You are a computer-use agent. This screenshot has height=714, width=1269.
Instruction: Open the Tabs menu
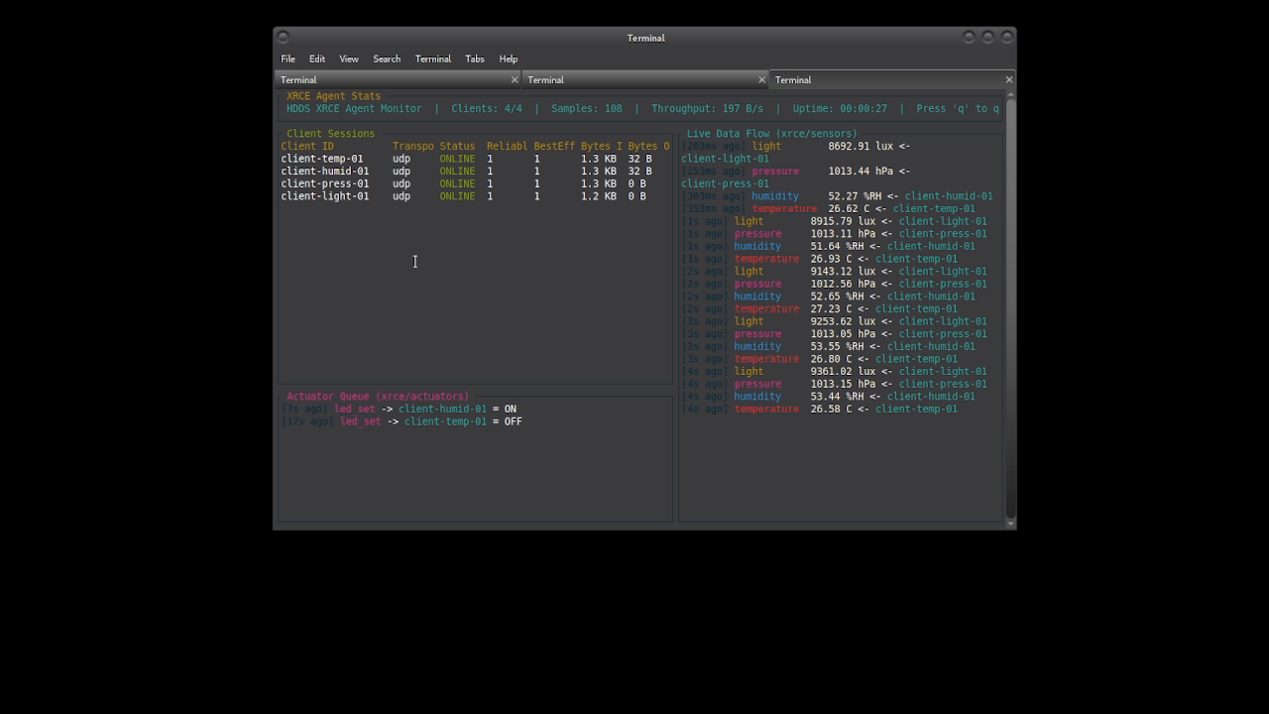point(474,59)
